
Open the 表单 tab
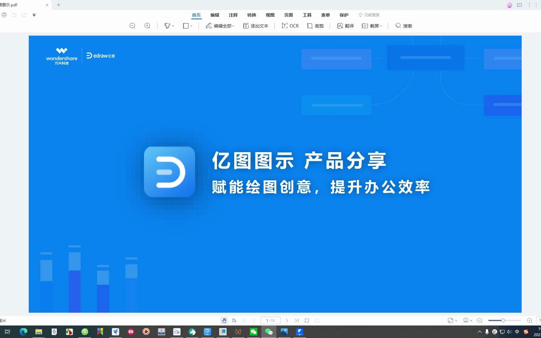coord(326,15)
